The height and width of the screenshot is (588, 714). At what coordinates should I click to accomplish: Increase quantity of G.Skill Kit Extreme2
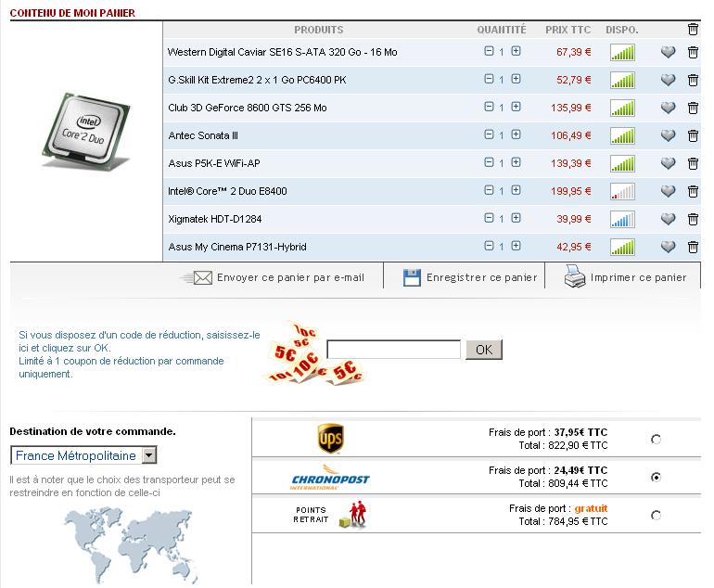click(516, 79)
